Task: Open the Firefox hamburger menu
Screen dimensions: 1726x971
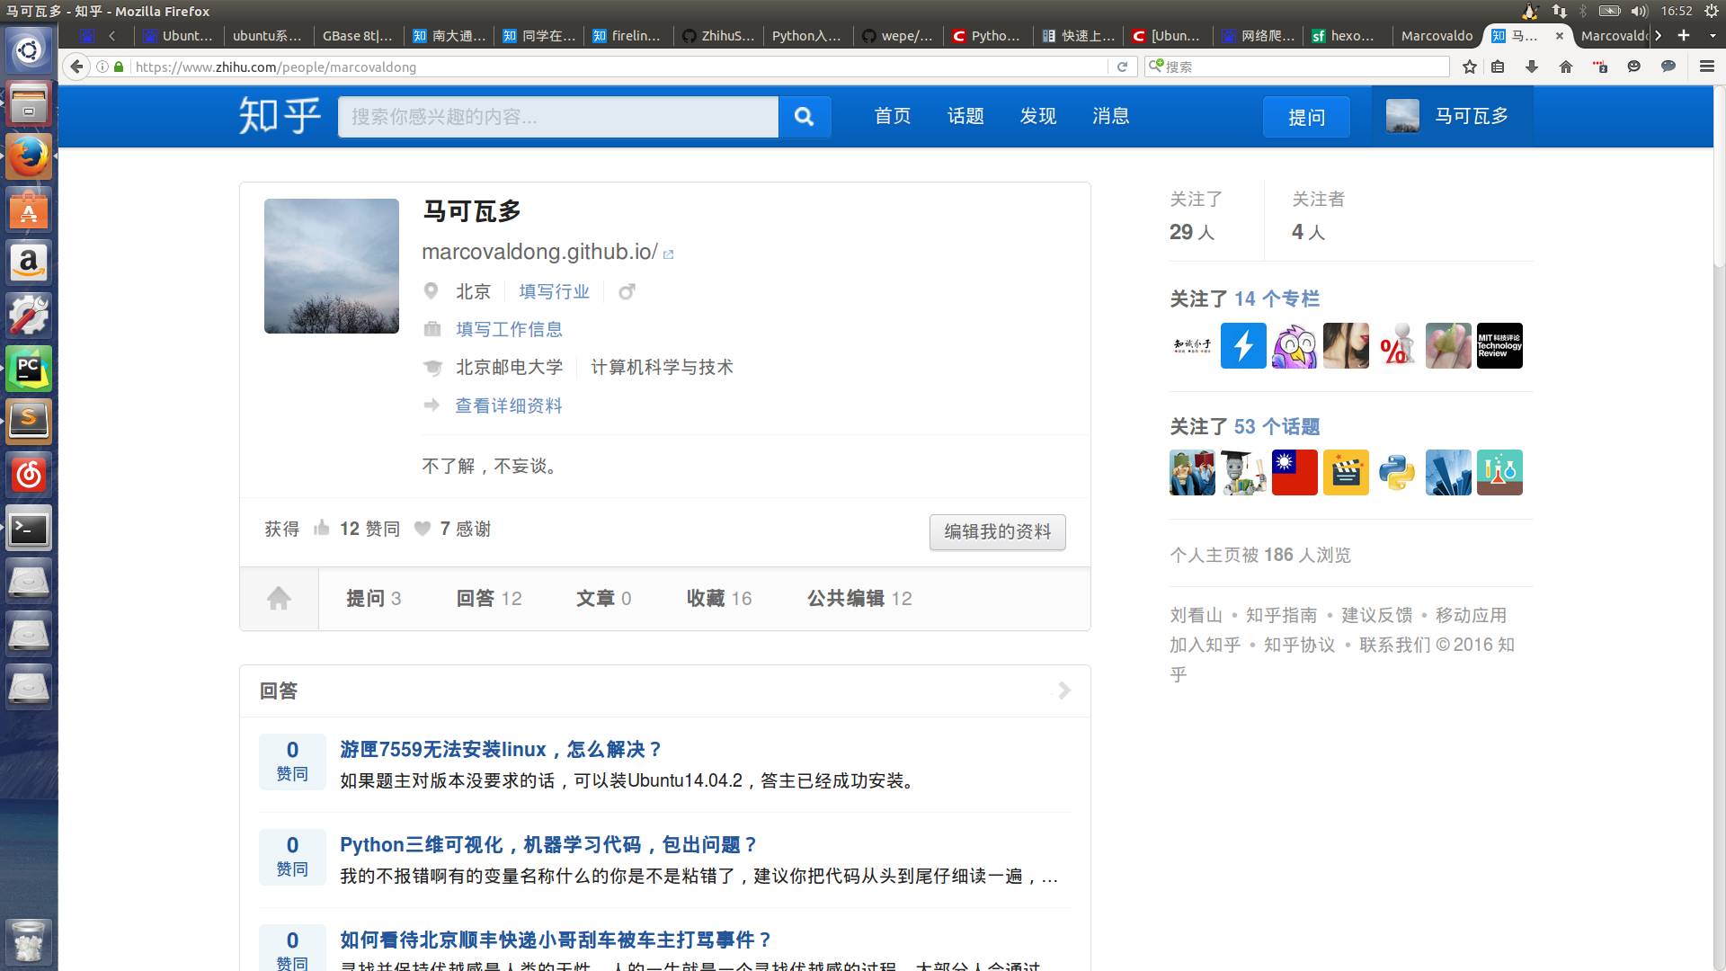Action: point(1706,67)
